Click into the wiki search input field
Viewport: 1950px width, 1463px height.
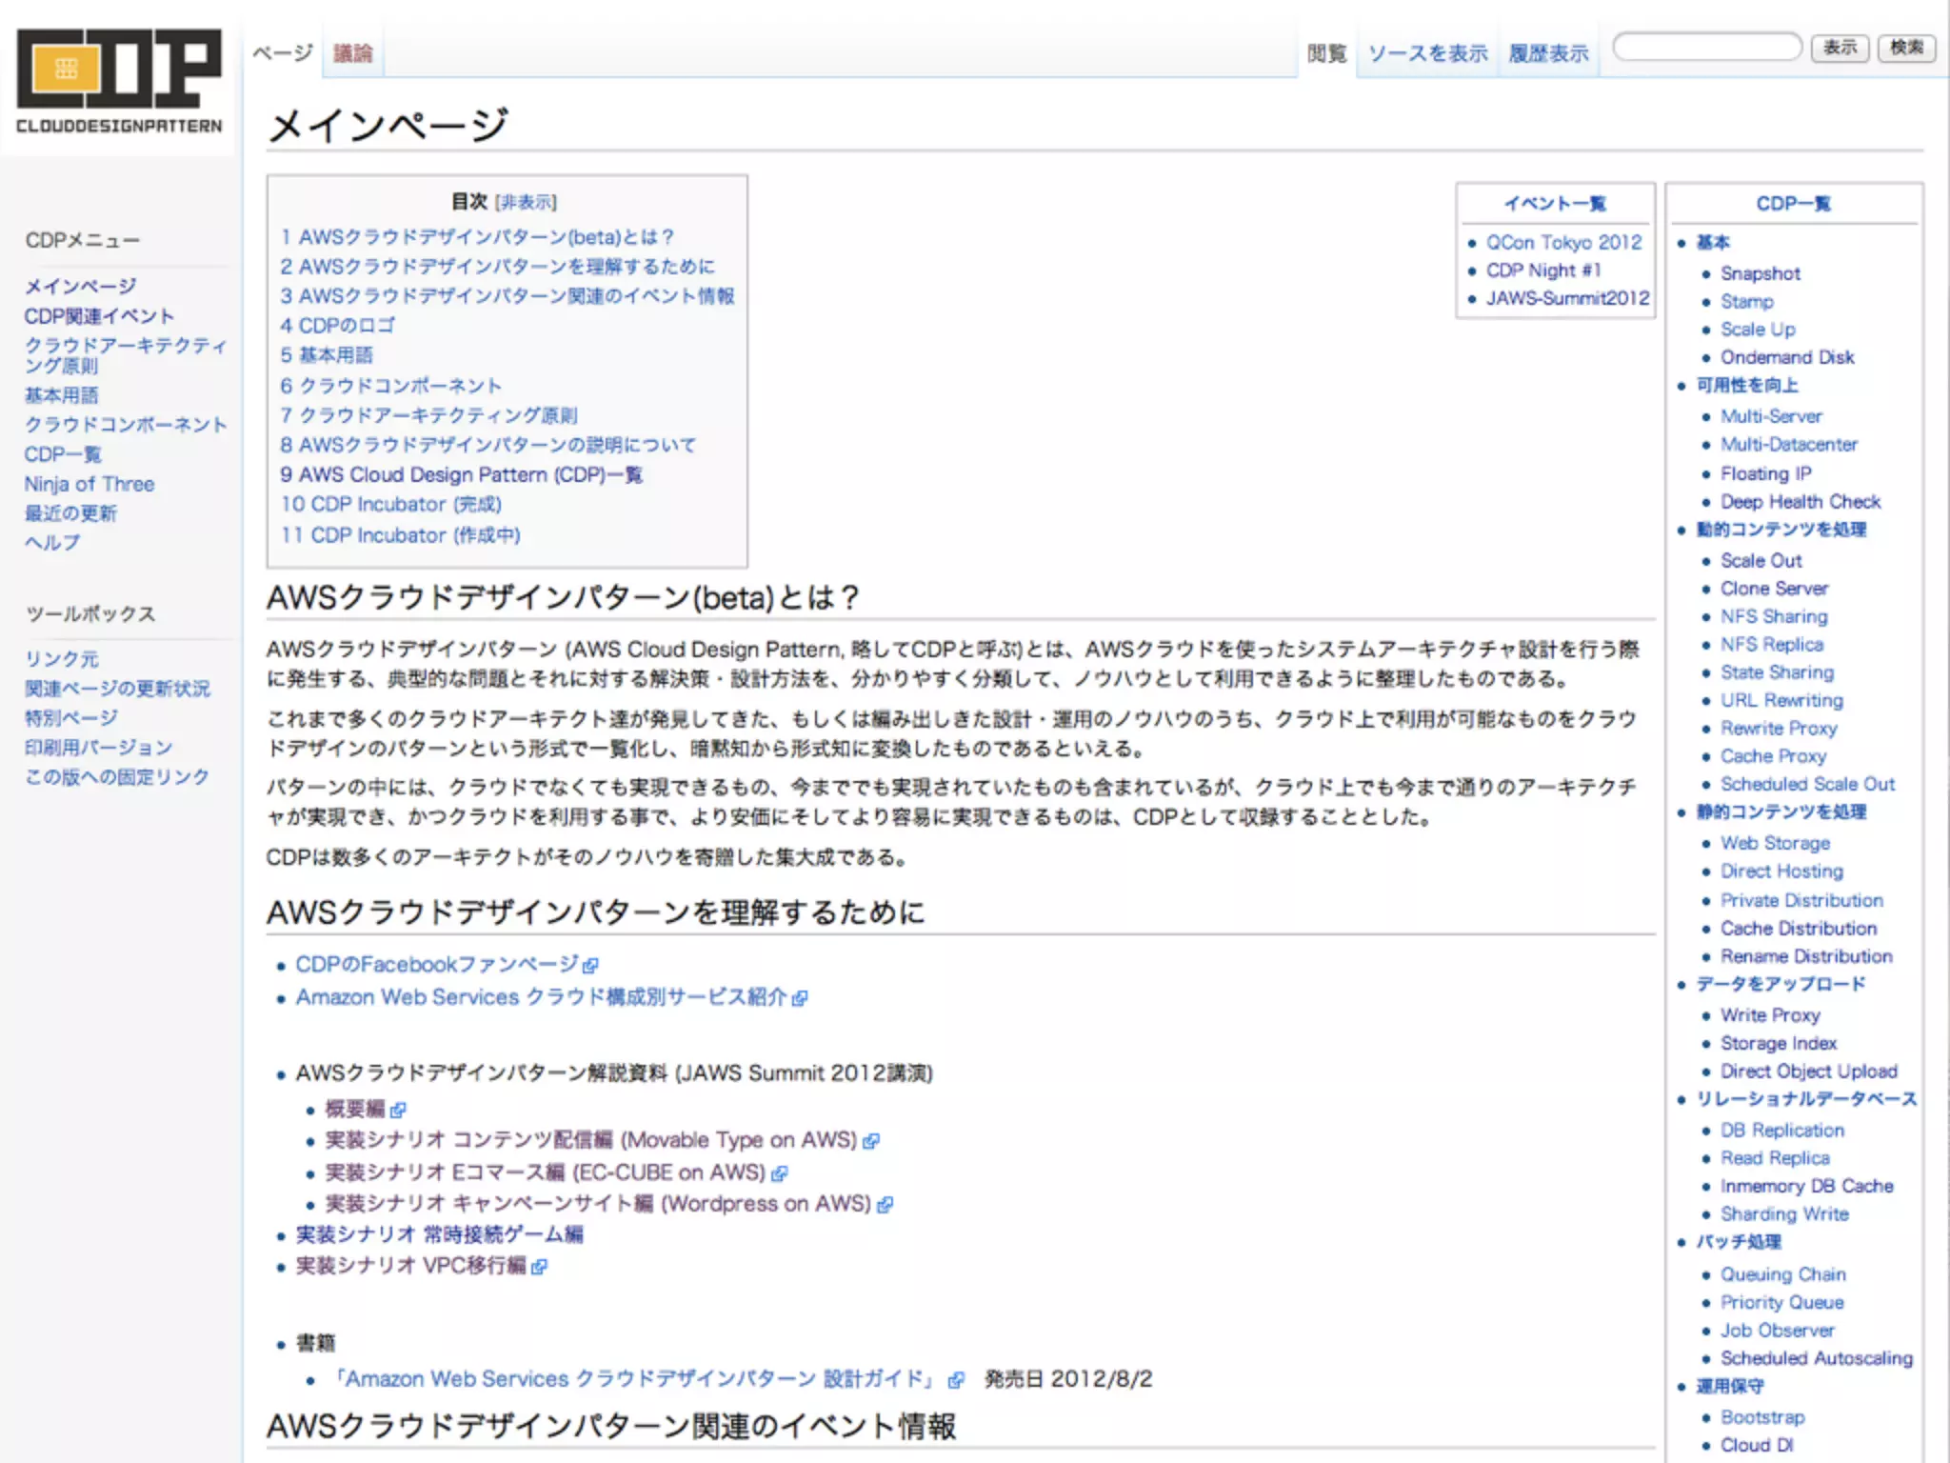coord(1706,47)
